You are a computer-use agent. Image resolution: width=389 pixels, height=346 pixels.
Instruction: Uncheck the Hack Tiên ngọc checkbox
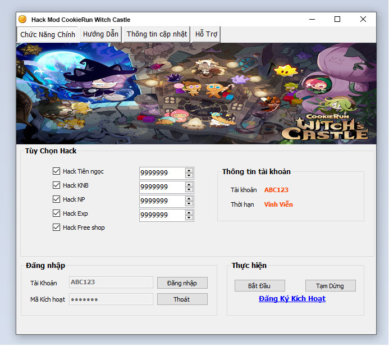coord(56,171)
